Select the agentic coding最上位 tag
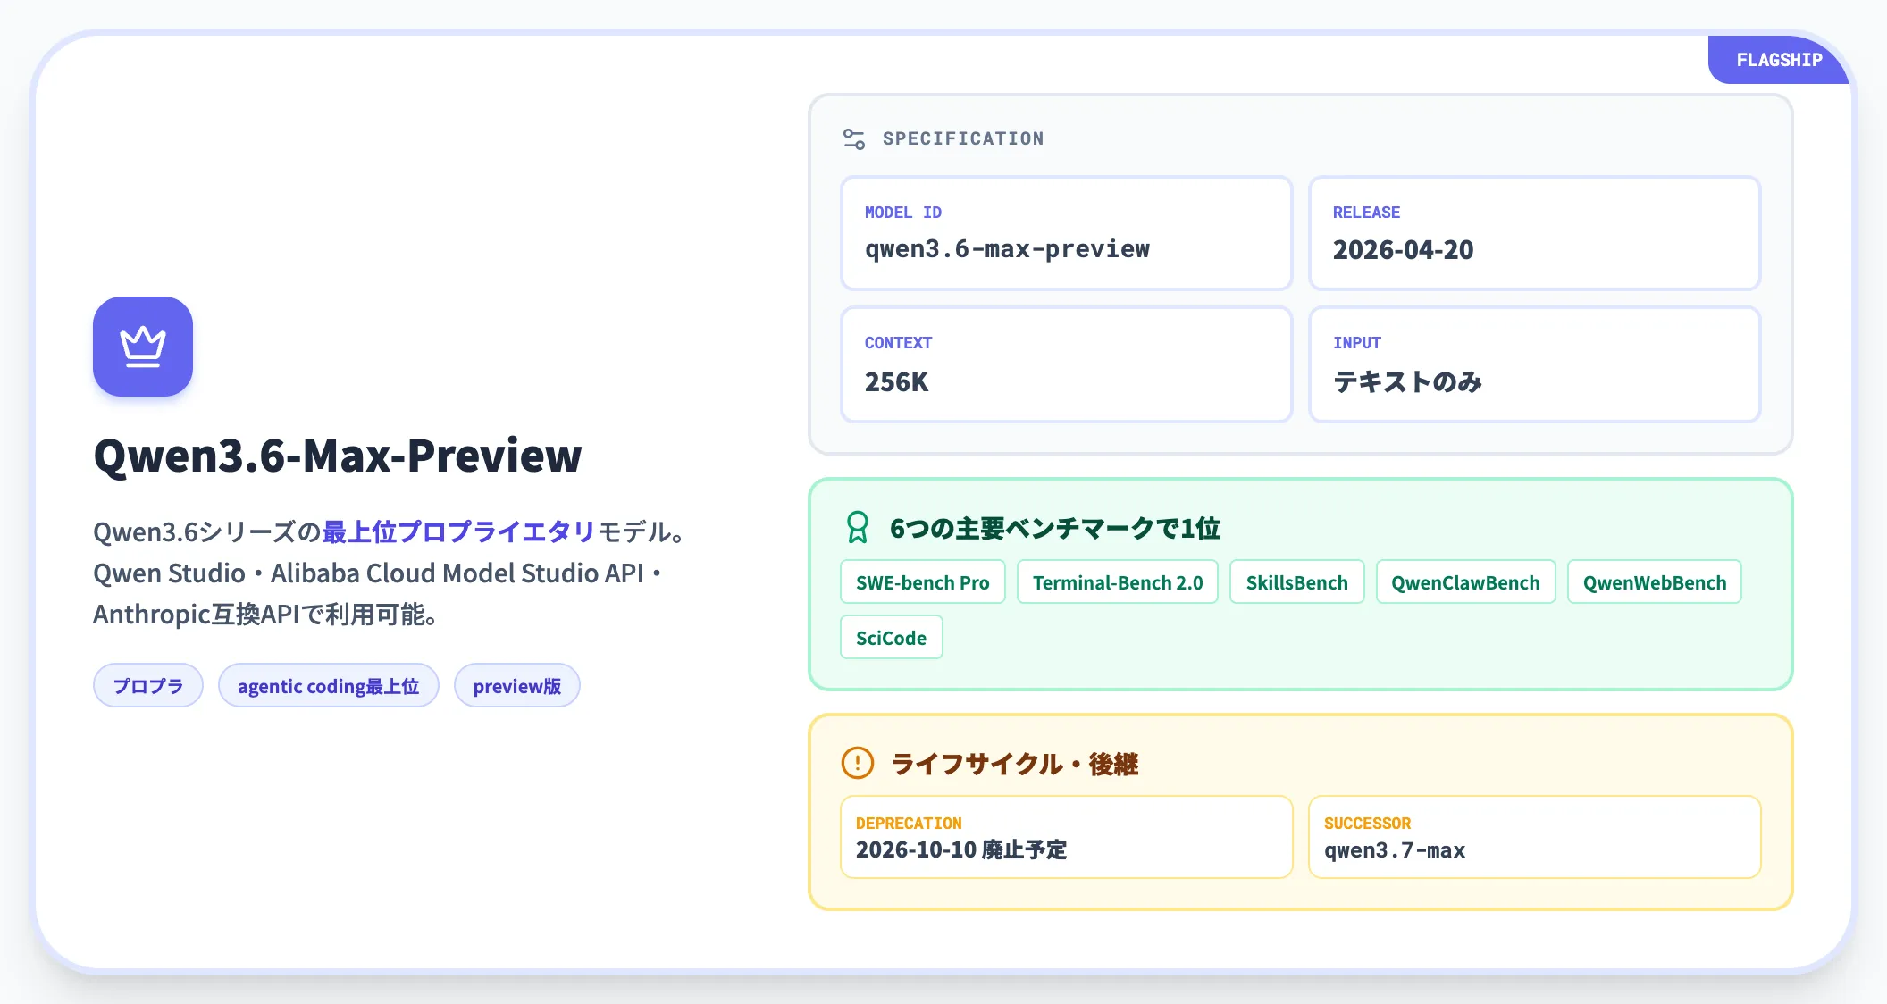 [329, 686]
